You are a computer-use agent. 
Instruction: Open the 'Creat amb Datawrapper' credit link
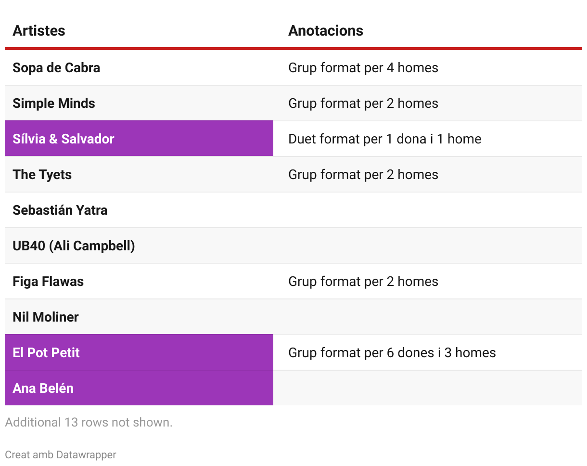61,455
